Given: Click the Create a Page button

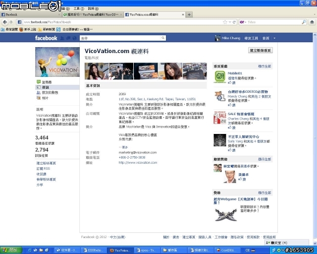Looking at the screenshot, I should tap(261, 50).
